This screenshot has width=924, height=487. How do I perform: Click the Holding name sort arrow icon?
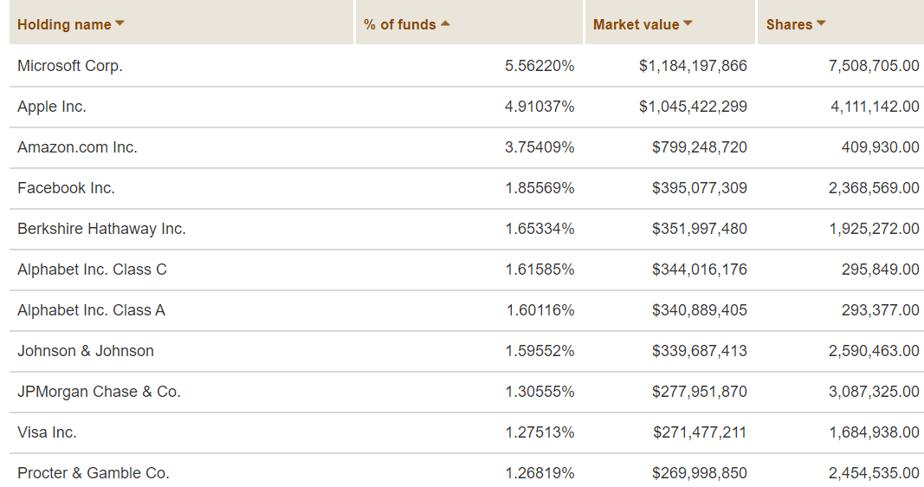click(120, 23)
